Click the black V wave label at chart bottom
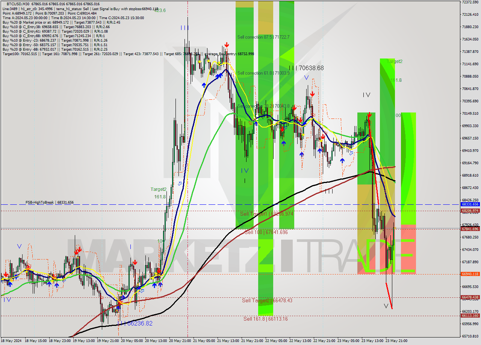481x345 pixels. click(x=386, y=306)
